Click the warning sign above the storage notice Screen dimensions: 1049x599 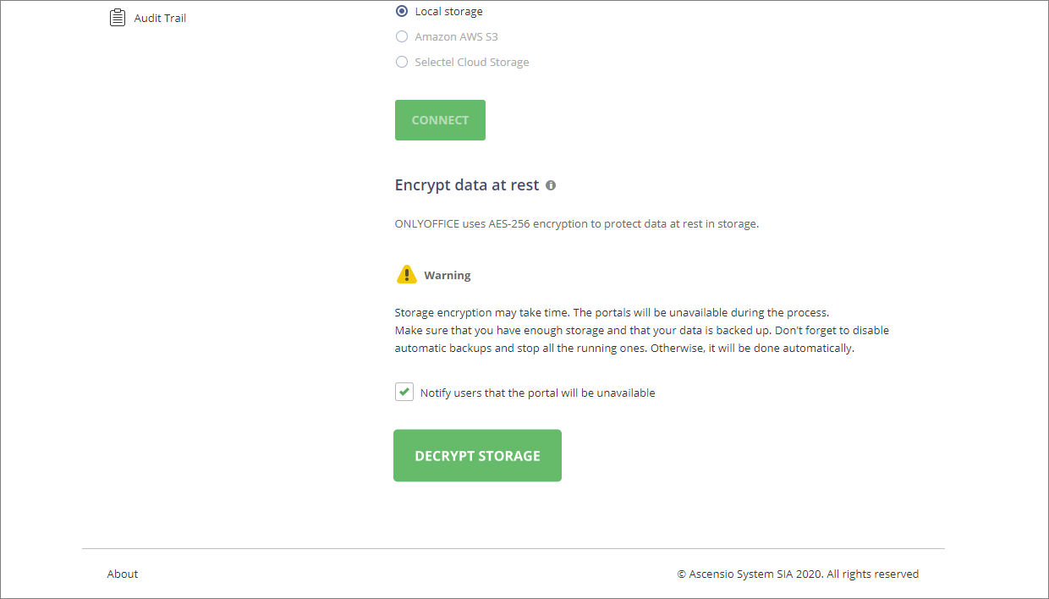tap(407, 273)
